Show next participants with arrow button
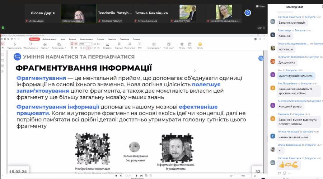 click(x=248, y=13)
